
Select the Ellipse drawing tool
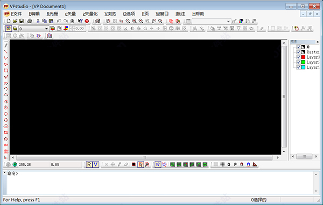click(x=6, y=126)
